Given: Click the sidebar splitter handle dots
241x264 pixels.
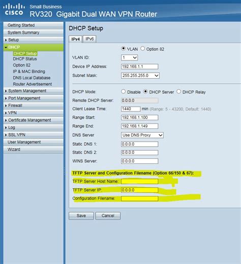Looking at the screenshot, I should point(64,171).
